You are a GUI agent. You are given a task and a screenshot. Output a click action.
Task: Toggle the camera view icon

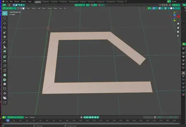178,32
